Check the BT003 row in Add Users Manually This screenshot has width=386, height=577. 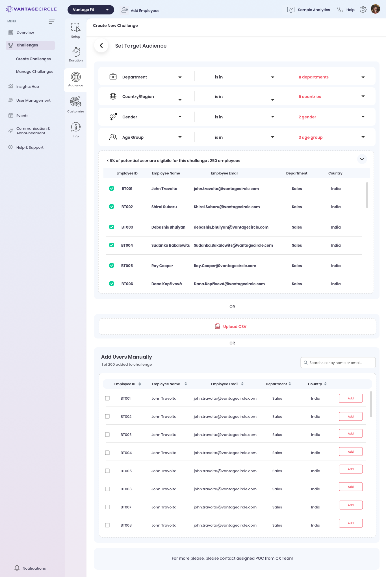[x=107, y=435]
